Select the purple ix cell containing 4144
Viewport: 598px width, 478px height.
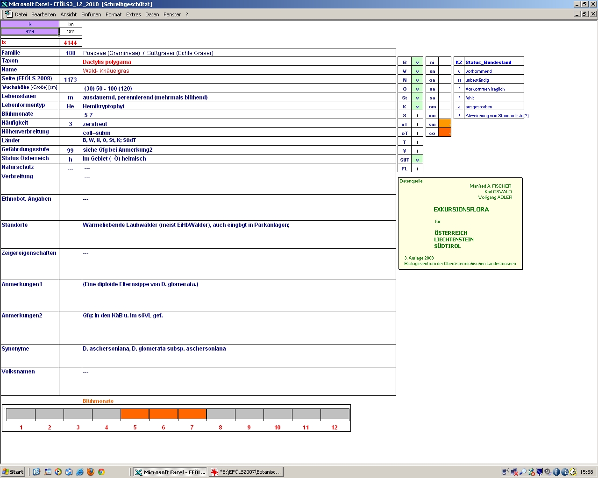[30, 32]
